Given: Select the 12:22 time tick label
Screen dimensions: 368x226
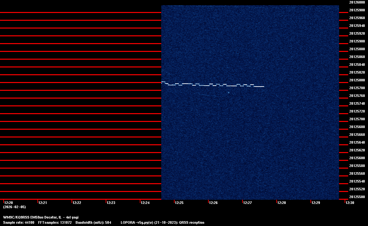Looking at the screenshot, I should coord(77,203).
